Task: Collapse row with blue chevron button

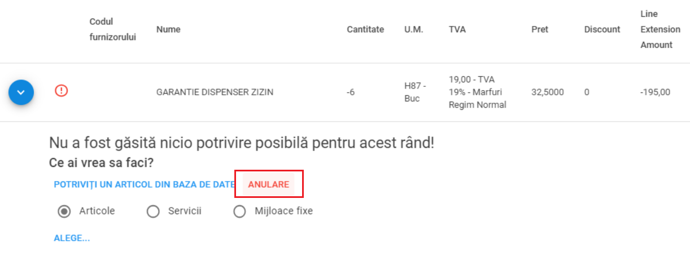Action: click(21, 92)
